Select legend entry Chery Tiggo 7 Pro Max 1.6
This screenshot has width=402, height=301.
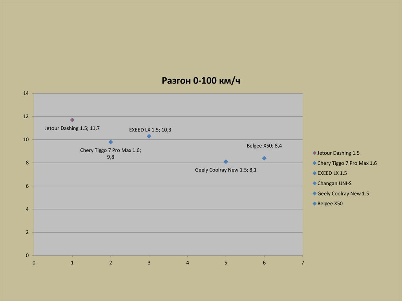point(345,163)
